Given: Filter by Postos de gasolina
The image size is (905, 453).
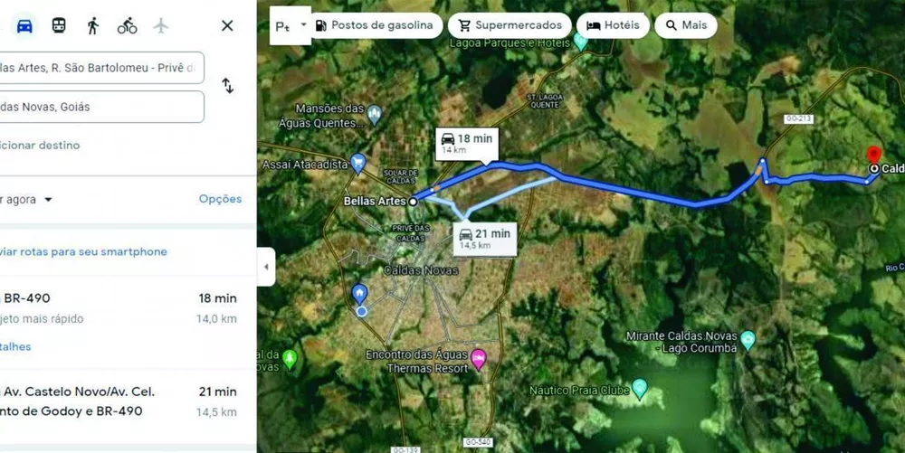Looking at the screenshot, I should pos(376,25).
